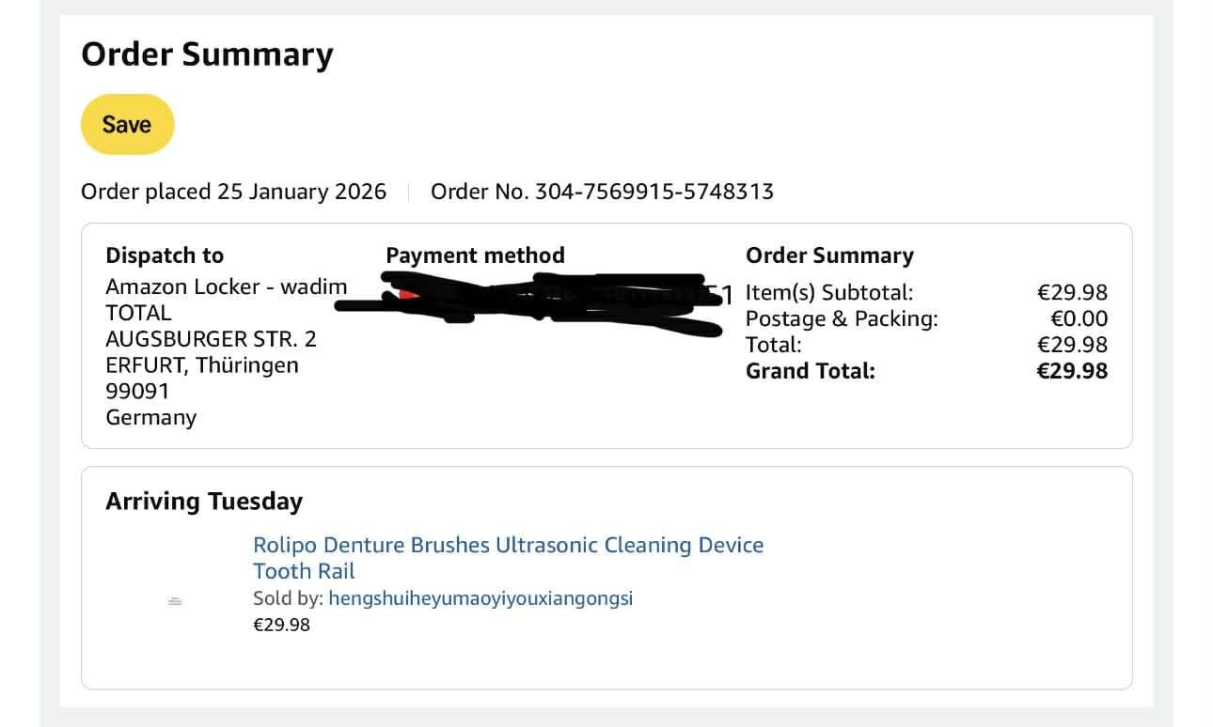Click the Arriving Tuesday heading
This screenshot has width=1213, height=727.
click(204, 502)
